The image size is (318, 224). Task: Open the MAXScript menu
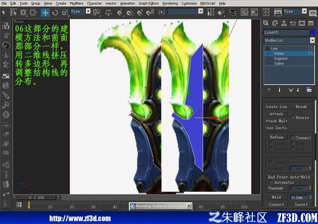pos(208,4)
